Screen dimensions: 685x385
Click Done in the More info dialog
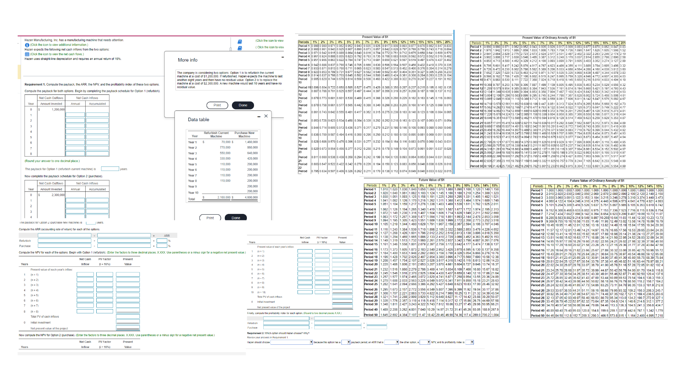pyautogui.click(x=243, y=105)
